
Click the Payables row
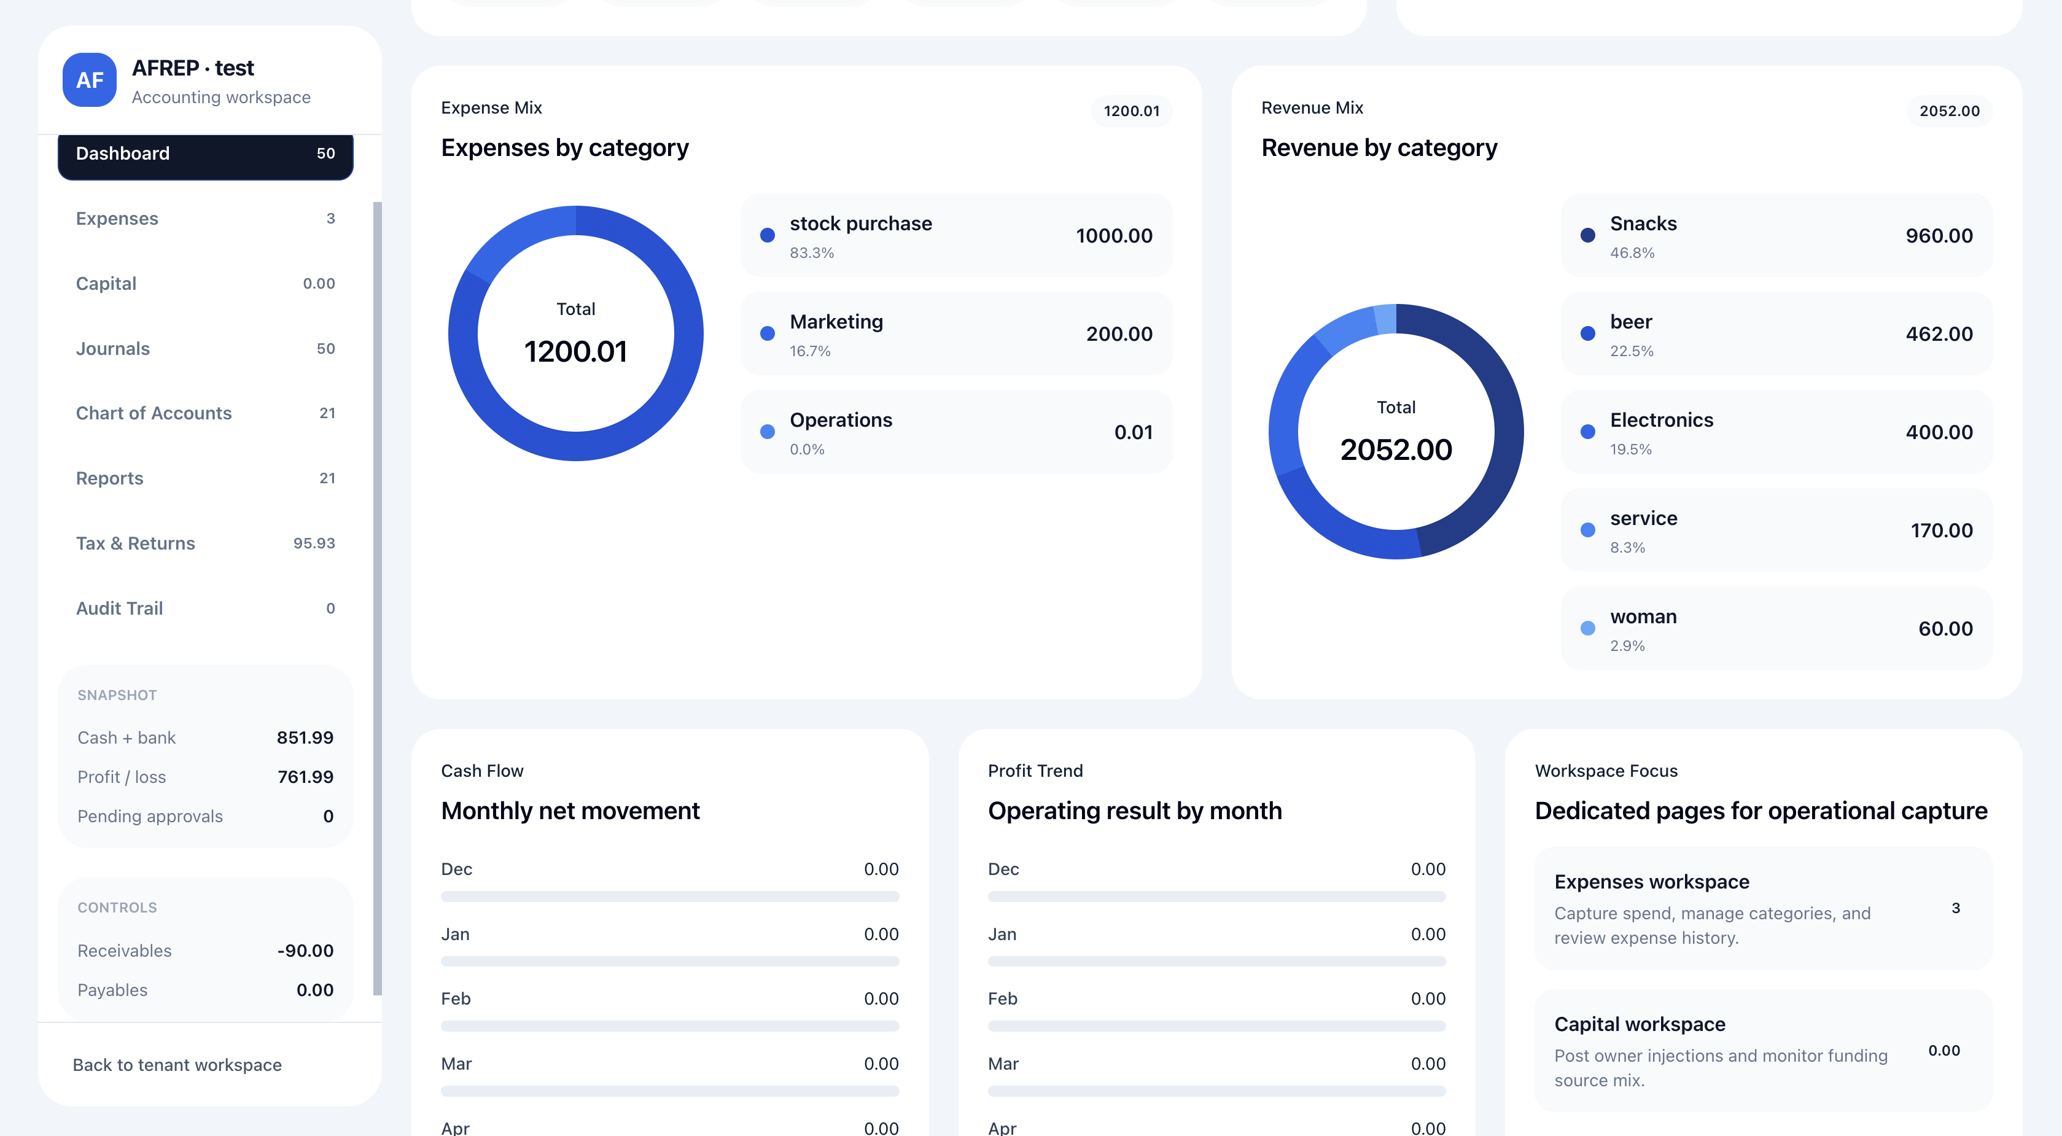(x=206, y=990)
